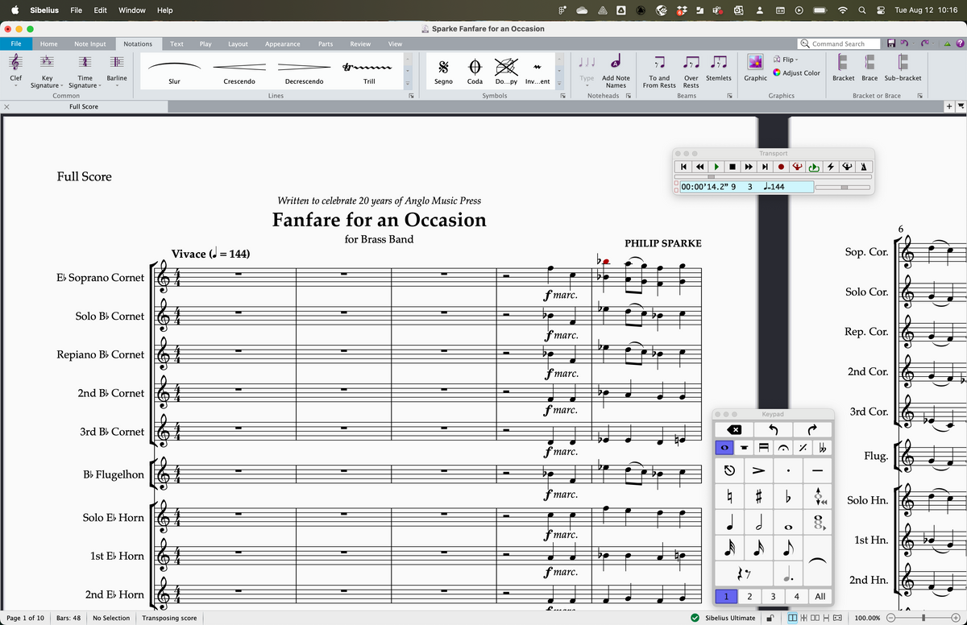Click the Adjust Color button

(x=795, y=72)
